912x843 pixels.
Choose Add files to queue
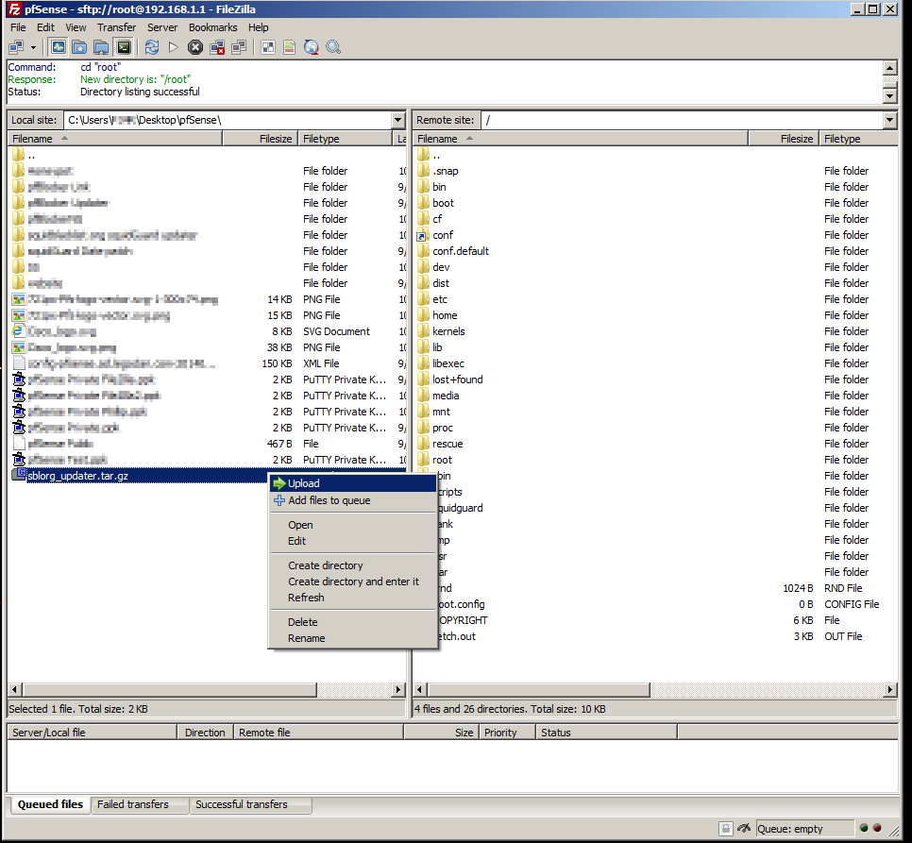click(353, 500)
